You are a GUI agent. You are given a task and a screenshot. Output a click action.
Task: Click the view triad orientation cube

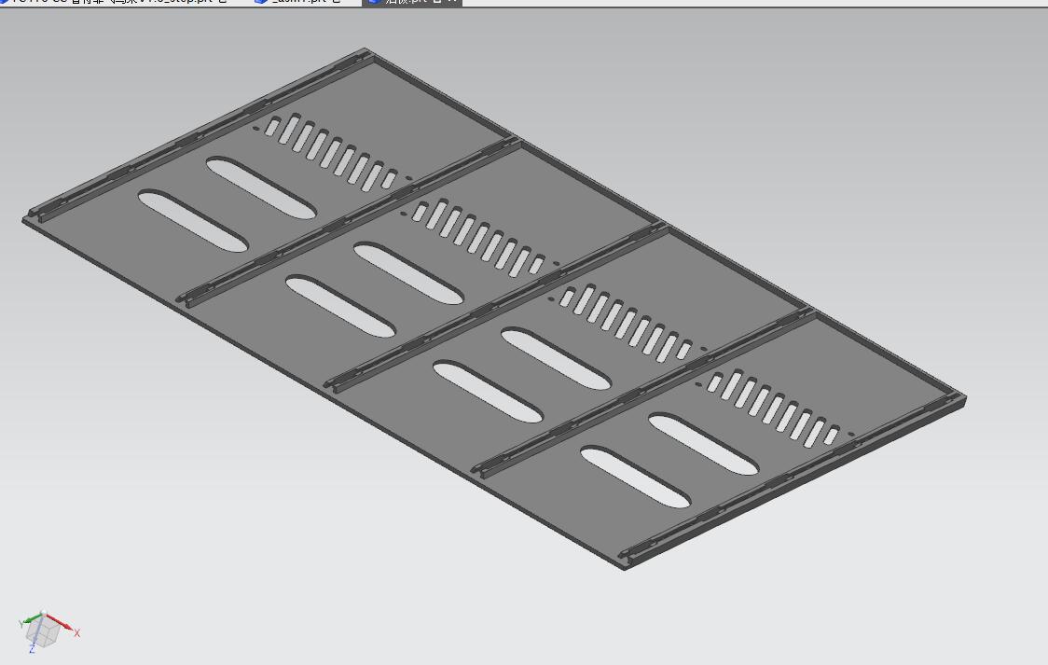pyautogui.click(x=45, y=631)
